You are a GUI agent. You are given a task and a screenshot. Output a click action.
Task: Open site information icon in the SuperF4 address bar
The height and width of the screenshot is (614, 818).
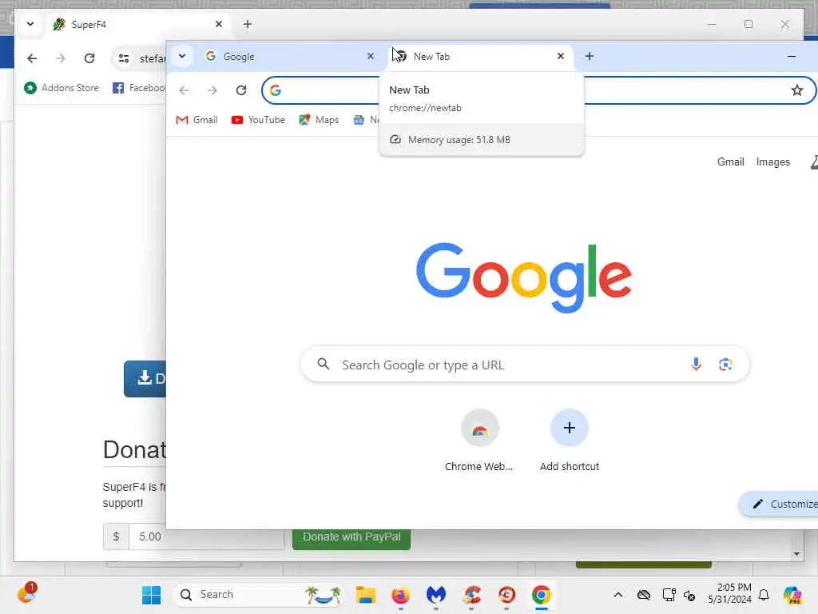tap(124, 58)
